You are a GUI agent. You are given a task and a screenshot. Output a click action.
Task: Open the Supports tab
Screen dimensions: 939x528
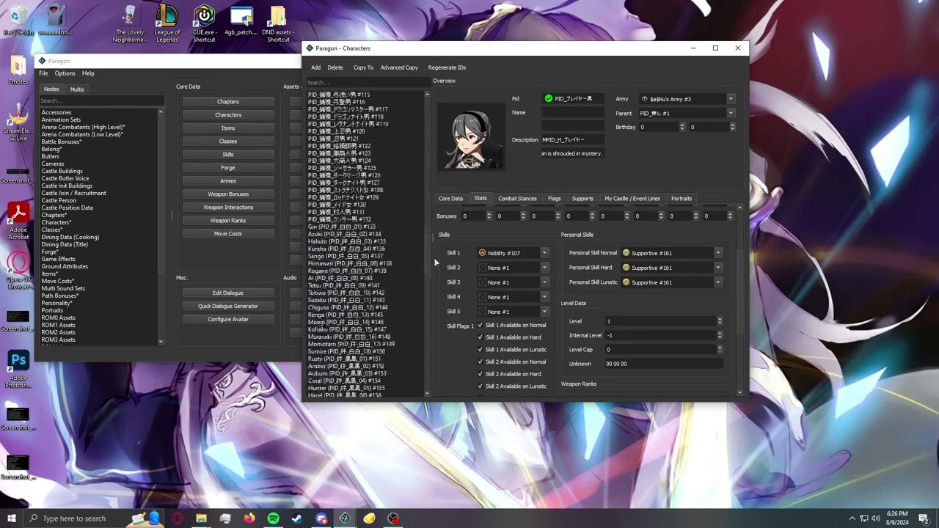click(582, 199)
